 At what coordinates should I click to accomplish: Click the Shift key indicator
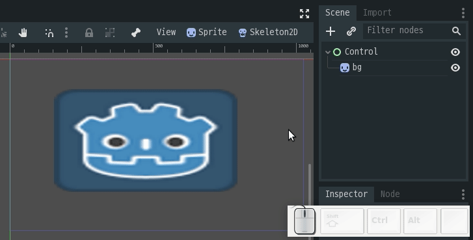[342, 221]
